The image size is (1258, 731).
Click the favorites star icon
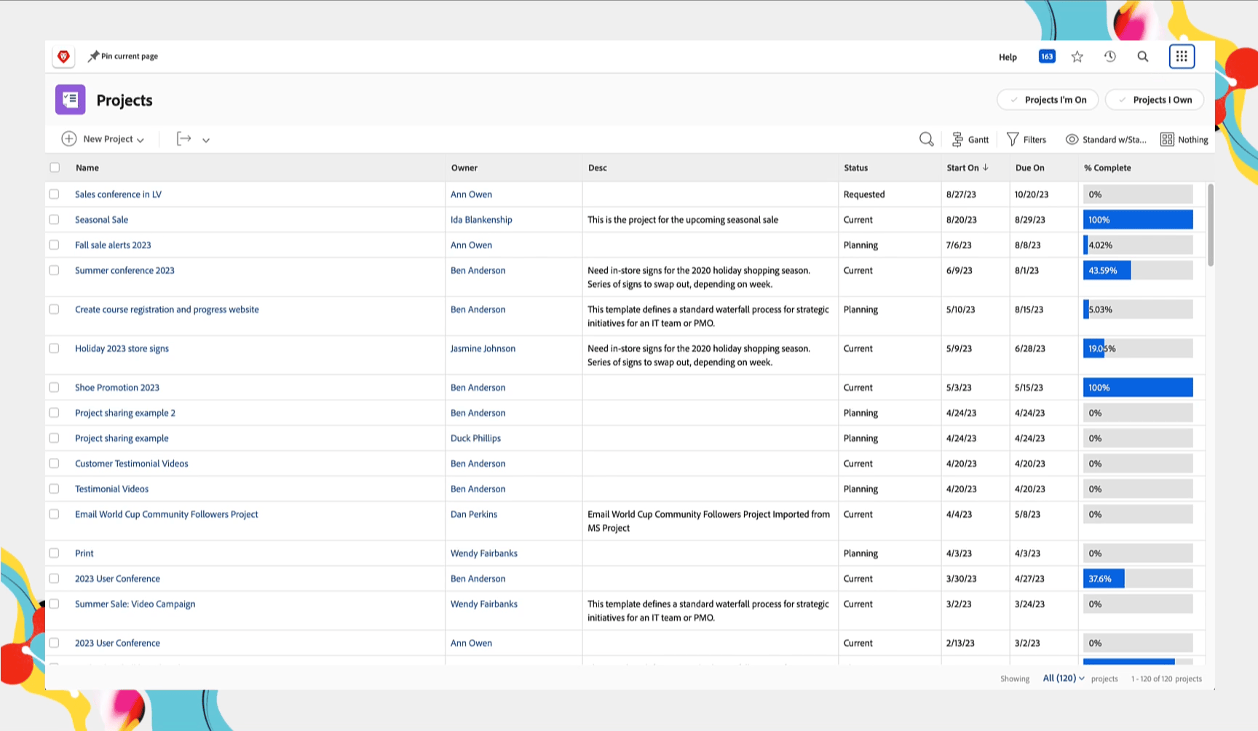pyautogui.click(x=1077, y=57)
